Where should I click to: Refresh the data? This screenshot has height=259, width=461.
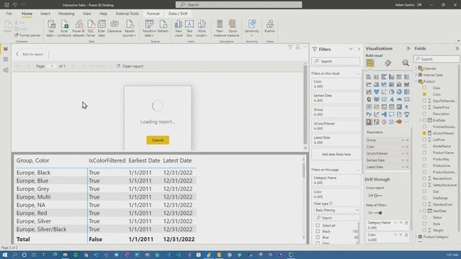point(163,27)
